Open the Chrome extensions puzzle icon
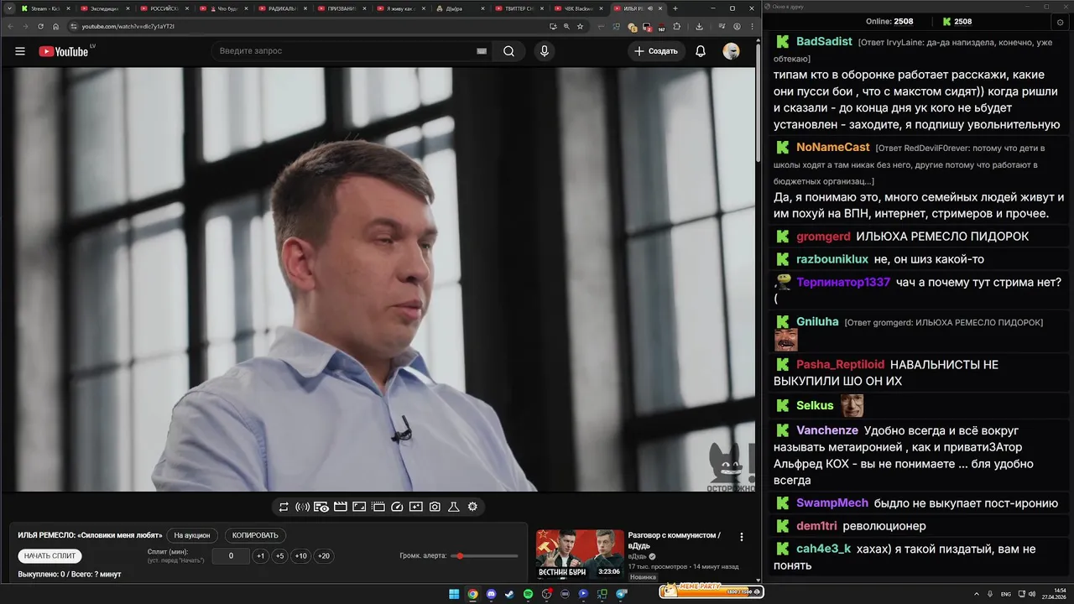 click(x=677, y=26)
